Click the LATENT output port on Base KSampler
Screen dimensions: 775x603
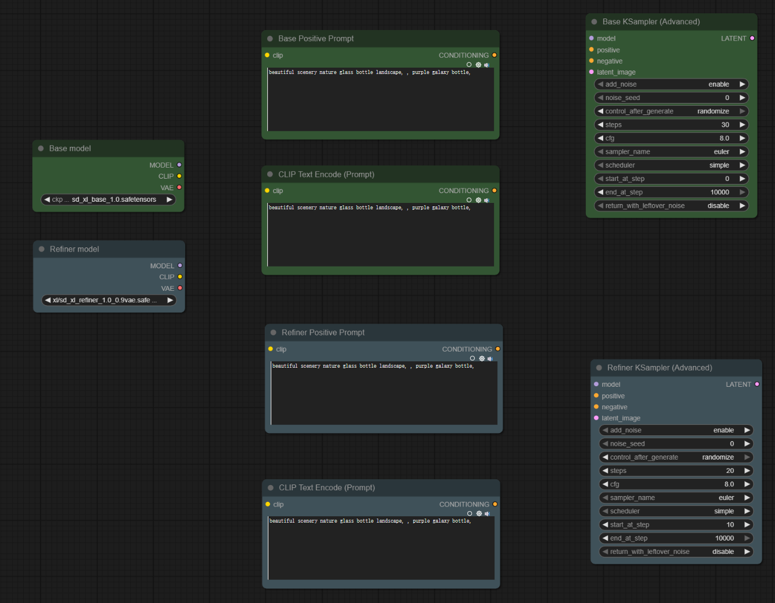point(752,38)
